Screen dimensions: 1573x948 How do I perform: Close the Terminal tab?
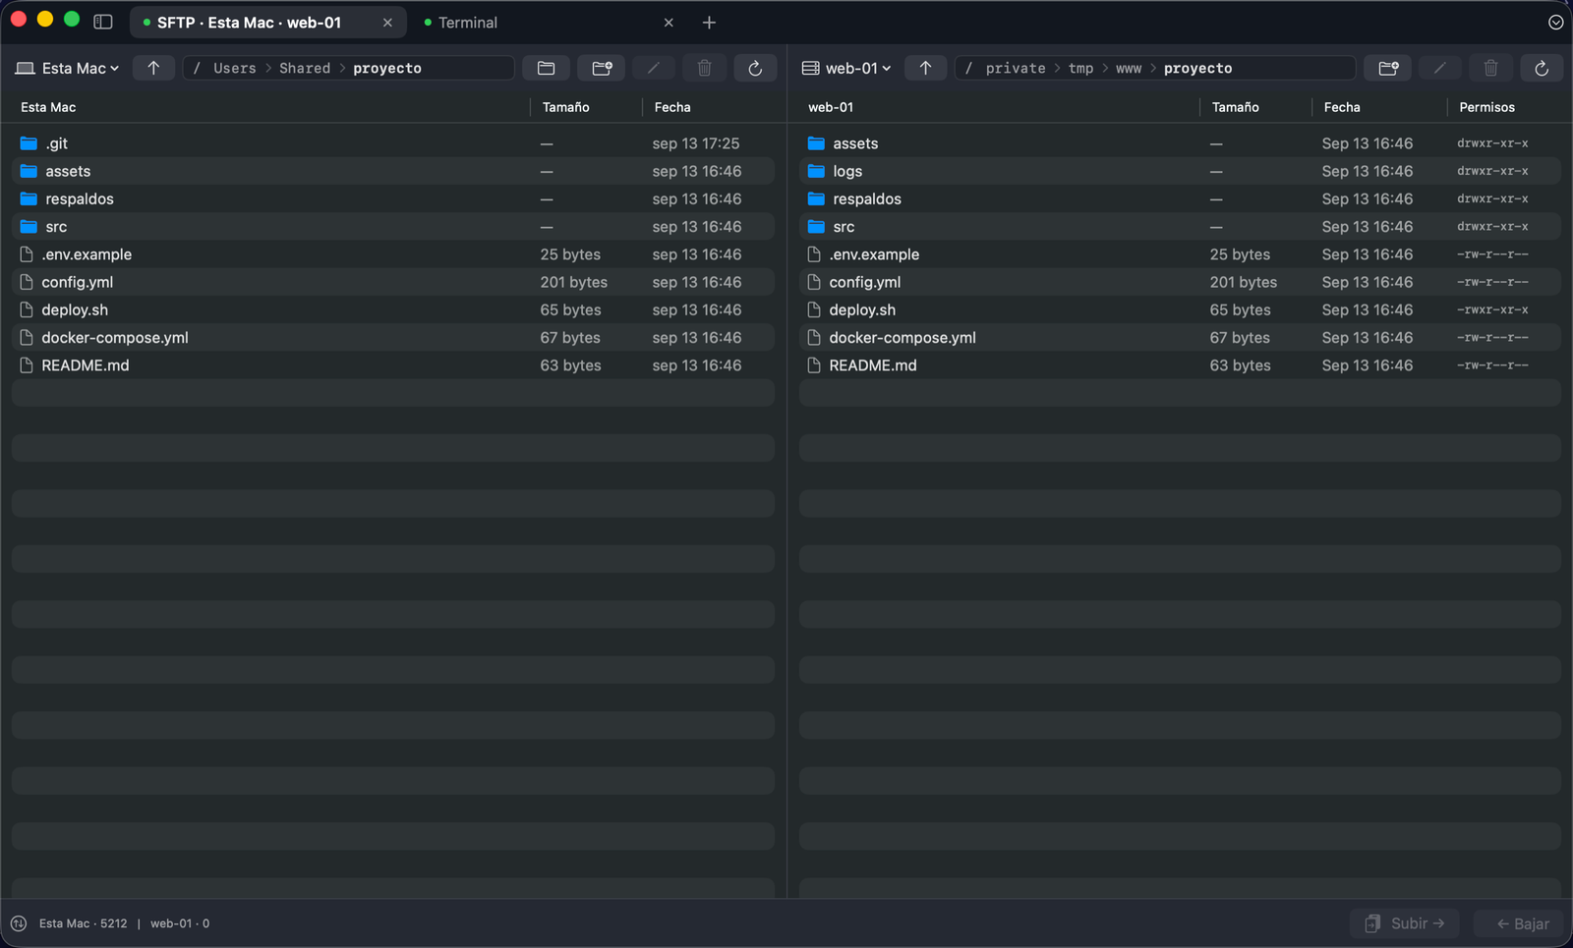click(x=669, y=23)
